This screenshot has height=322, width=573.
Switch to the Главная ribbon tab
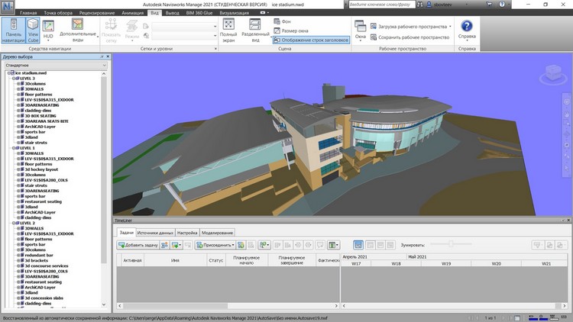[x=28, y=13]
